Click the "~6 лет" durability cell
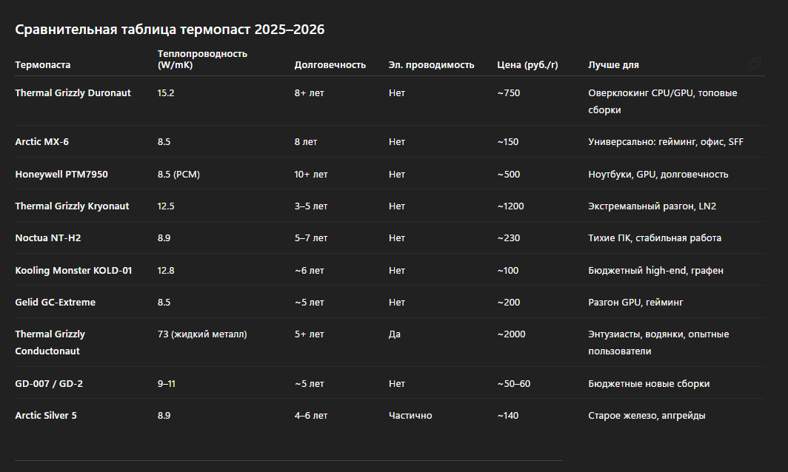Viewport: 788px width, 472px height. tap(309, 270)
